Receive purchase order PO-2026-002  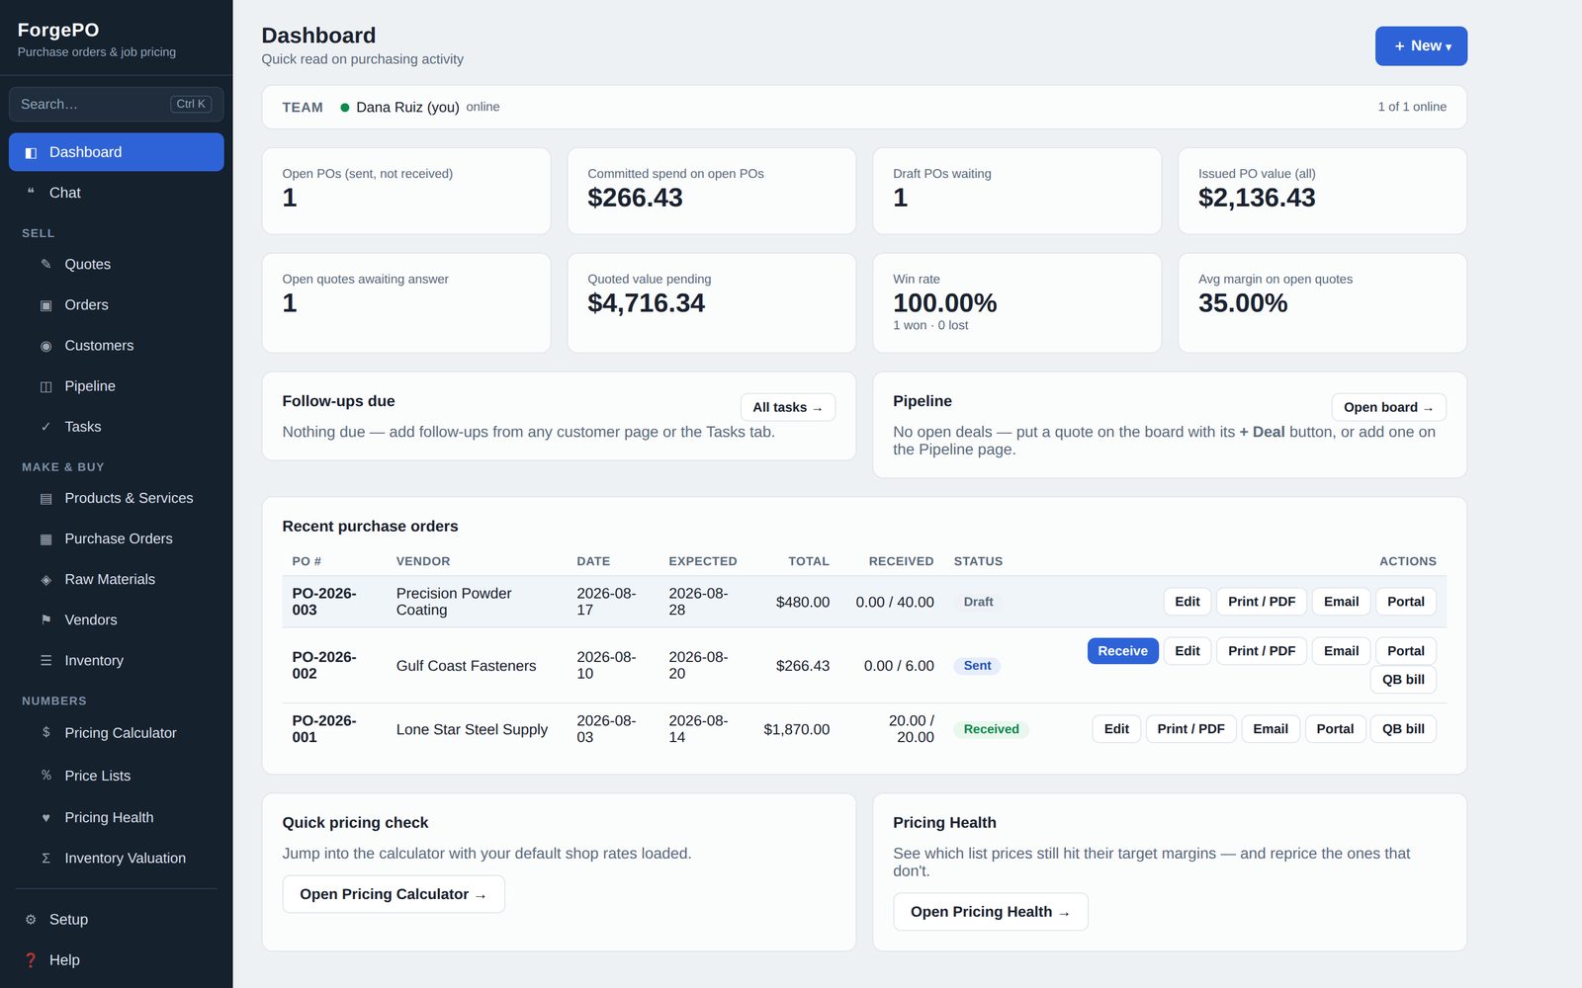[1122, 651]
